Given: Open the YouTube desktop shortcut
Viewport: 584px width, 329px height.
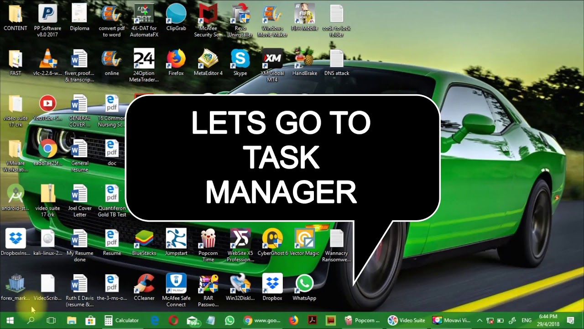Looking at the screenshot, I should (x=47, y=108).
